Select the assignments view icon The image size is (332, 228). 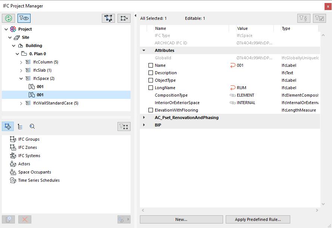pos(8,127)
